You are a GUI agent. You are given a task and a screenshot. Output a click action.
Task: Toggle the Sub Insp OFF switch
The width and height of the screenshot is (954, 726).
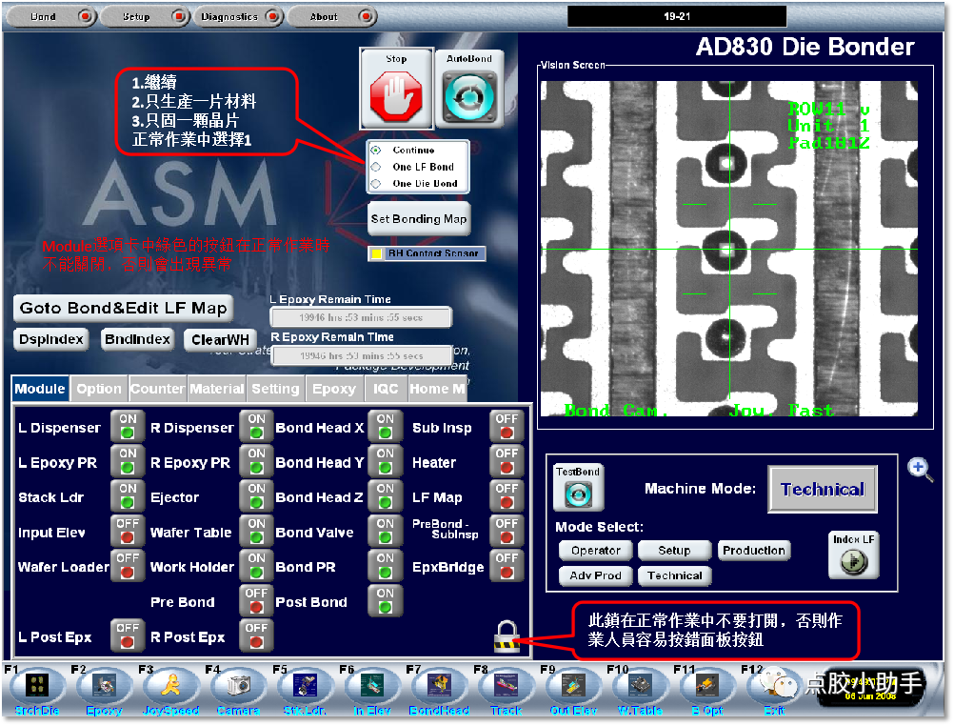coord(507,426)
